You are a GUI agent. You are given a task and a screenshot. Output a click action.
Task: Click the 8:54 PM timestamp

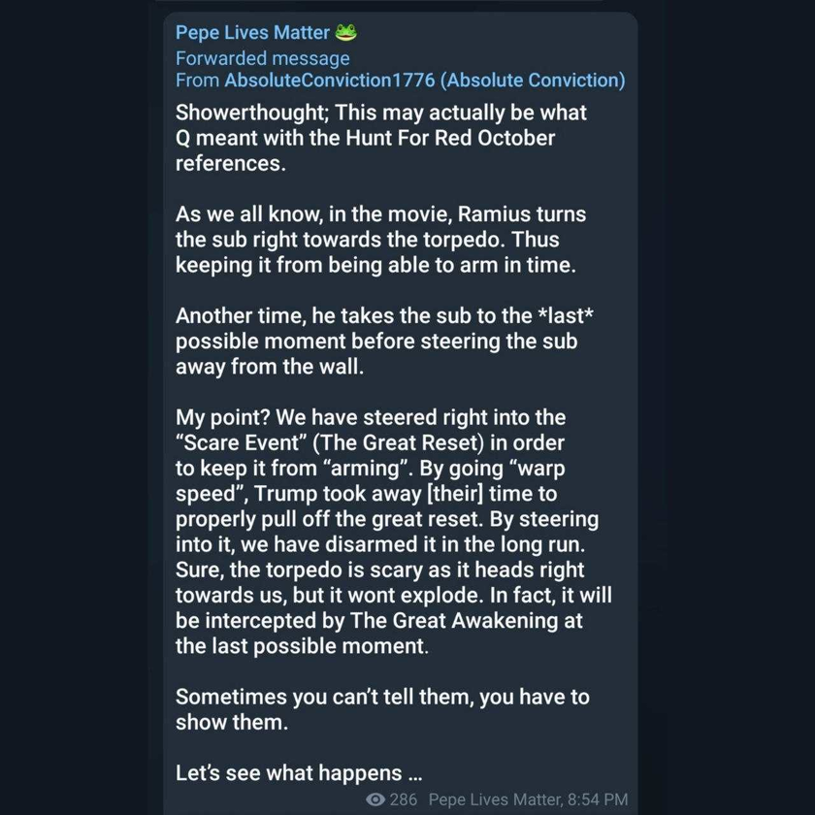(x=598, y=799)
